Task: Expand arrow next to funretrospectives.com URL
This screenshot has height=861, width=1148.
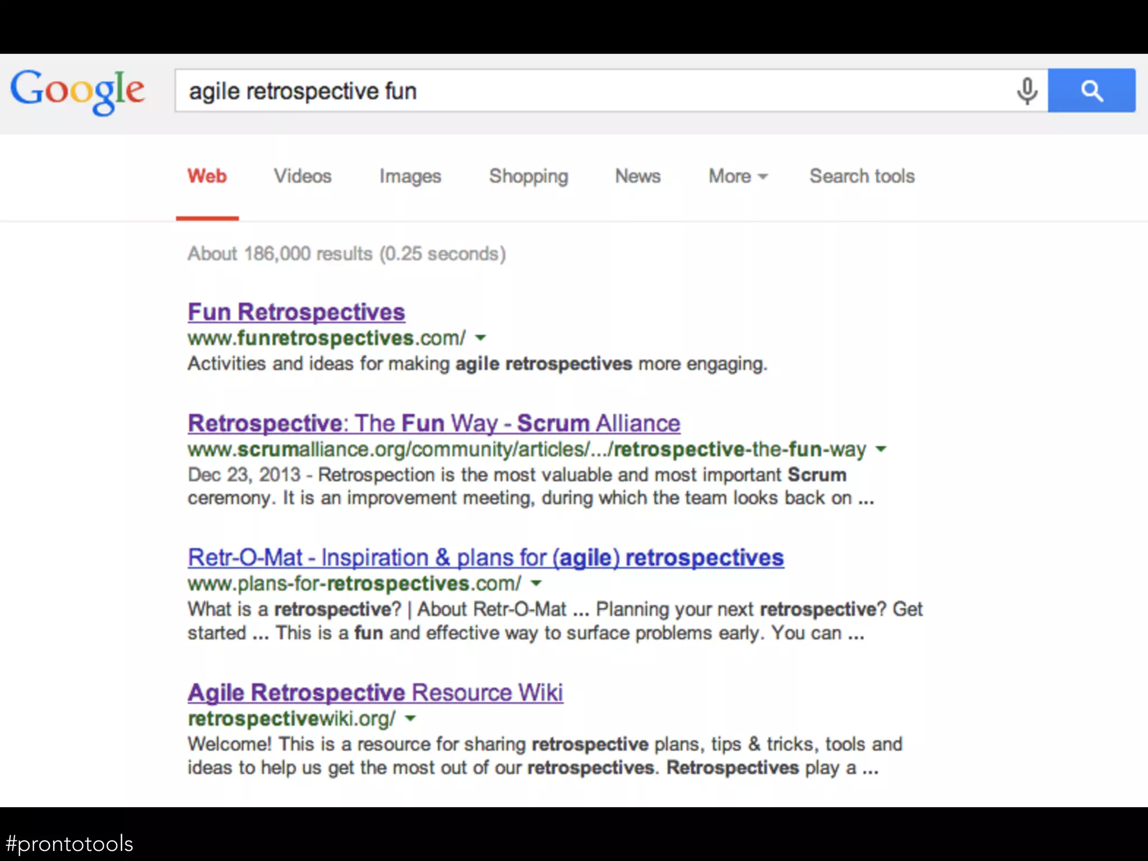Action: click(480, 338)
